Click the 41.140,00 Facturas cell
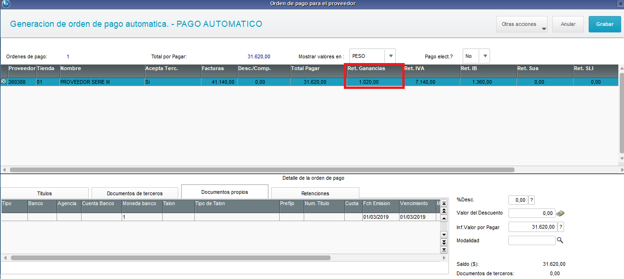This screenshot has width=624, height=279. 219,82
